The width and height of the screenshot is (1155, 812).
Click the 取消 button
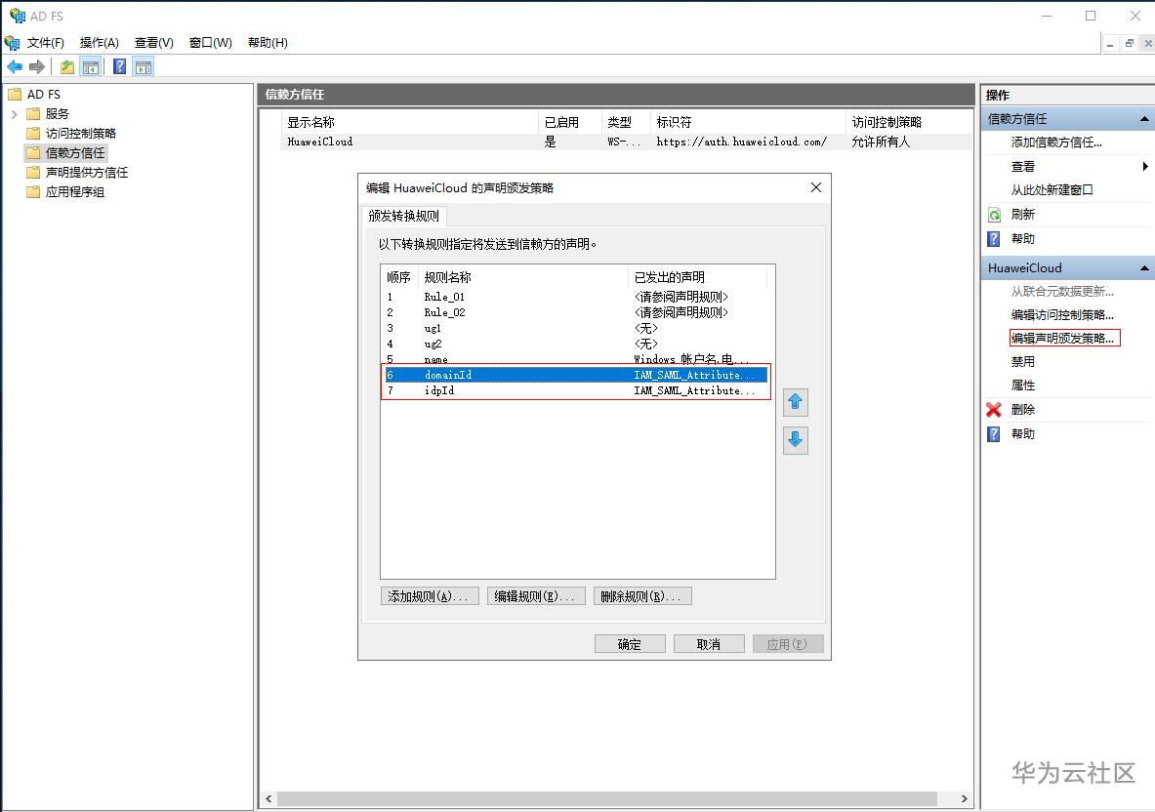(x=709, y=644)
